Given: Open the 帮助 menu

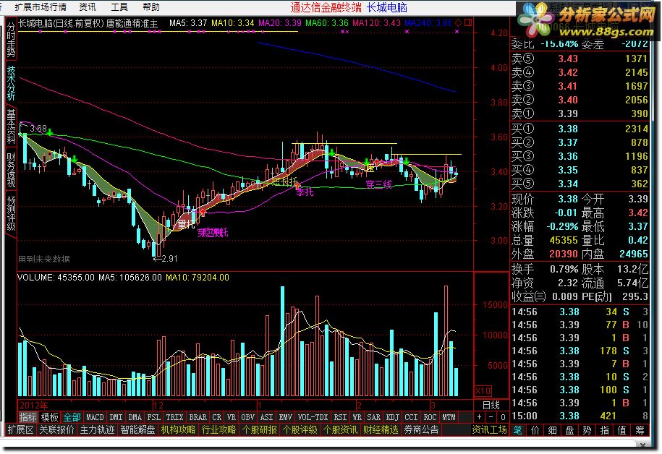Looking at the screenshot, I should 150,7.
